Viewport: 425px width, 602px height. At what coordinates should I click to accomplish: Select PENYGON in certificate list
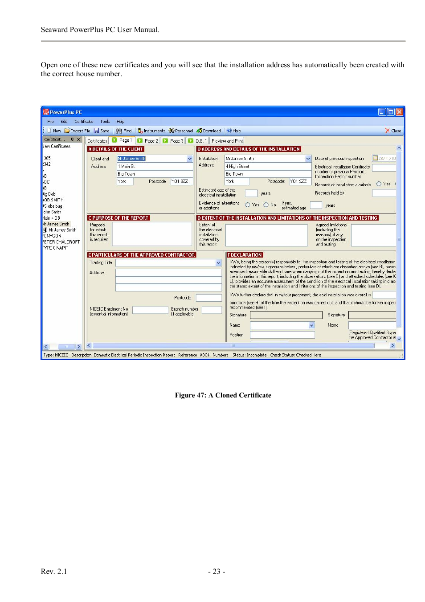52,236
